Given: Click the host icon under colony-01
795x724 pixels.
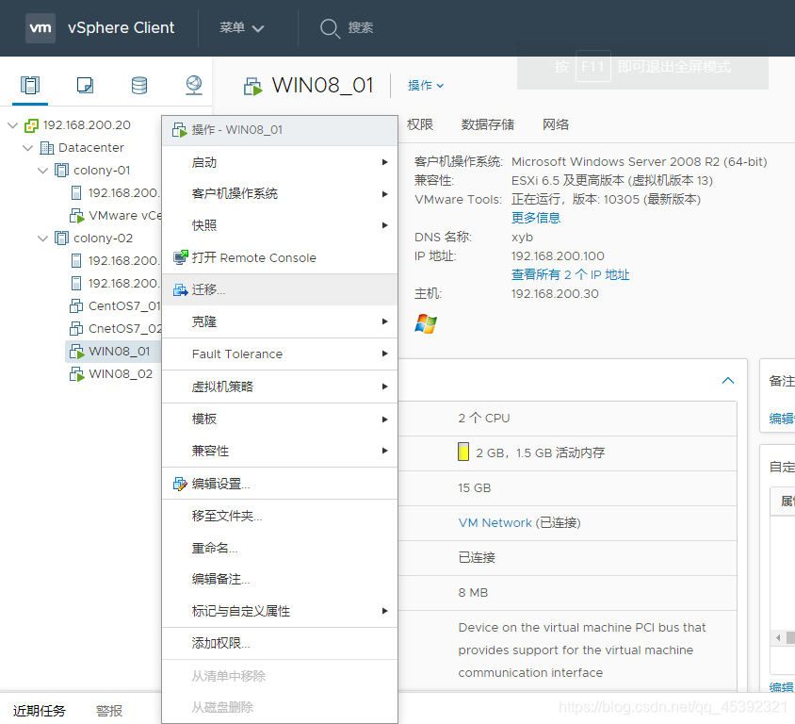Looking at the screenshot, I should click(x=76, y=193).
